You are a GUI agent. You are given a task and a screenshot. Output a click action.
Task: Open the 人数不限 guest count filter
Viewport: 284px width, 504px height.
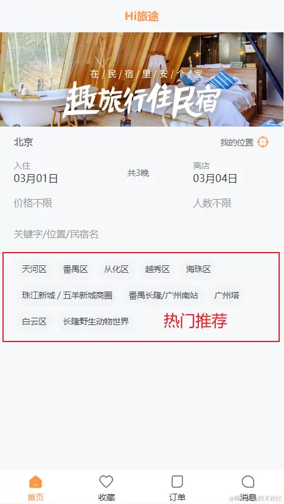[x=212, y=203]
